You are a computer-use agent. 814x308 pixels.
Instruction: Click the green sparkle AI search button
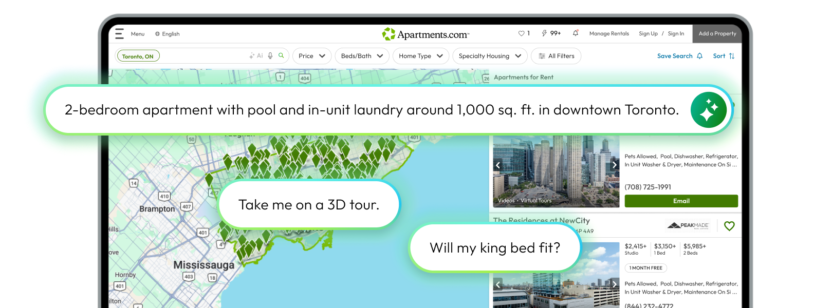pos(708,110)
